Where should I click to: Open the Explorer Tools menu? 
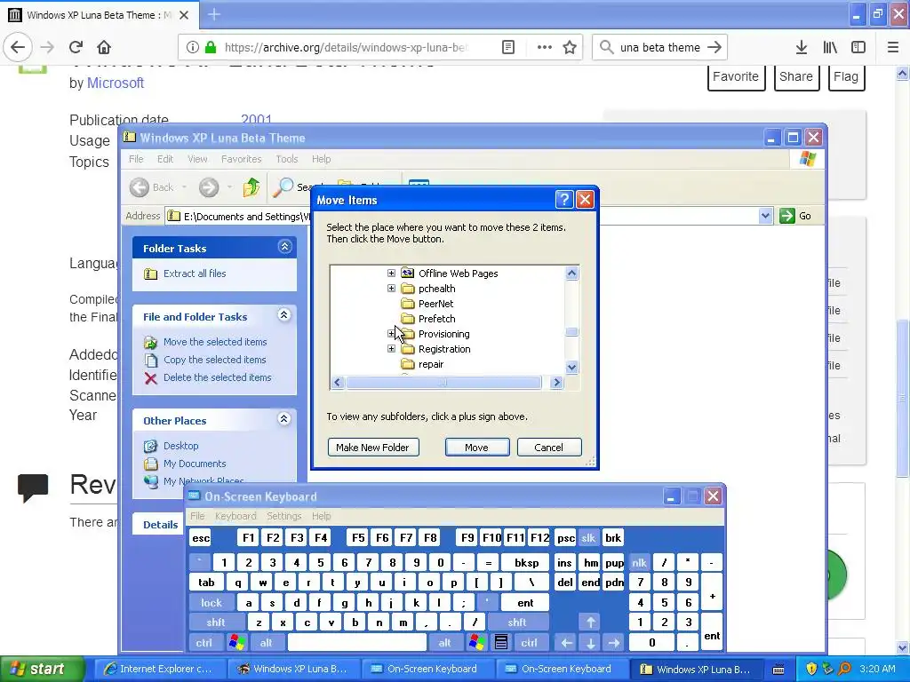287,159
